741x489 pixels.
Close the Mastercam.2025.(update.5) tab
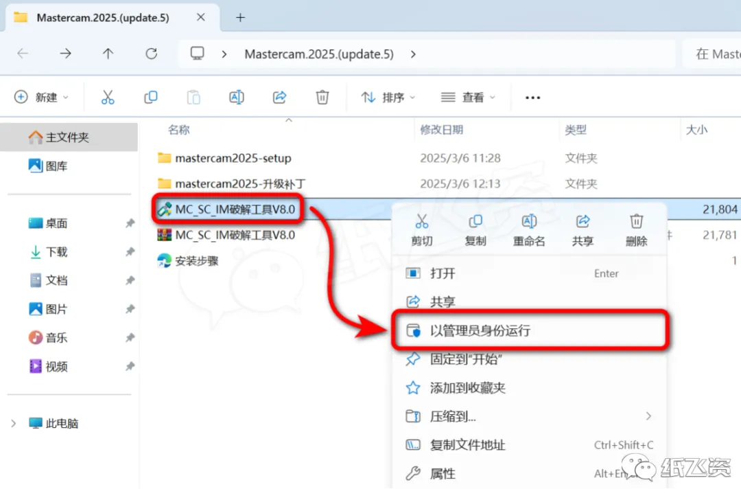201,17
